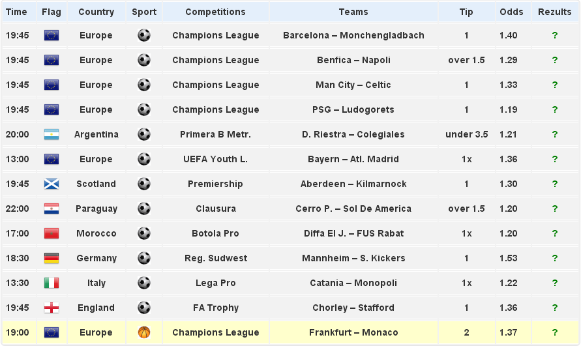Click the Scotland flag icon
The height and width of the screenshot is (346, 581).
[x=52, y=184]
